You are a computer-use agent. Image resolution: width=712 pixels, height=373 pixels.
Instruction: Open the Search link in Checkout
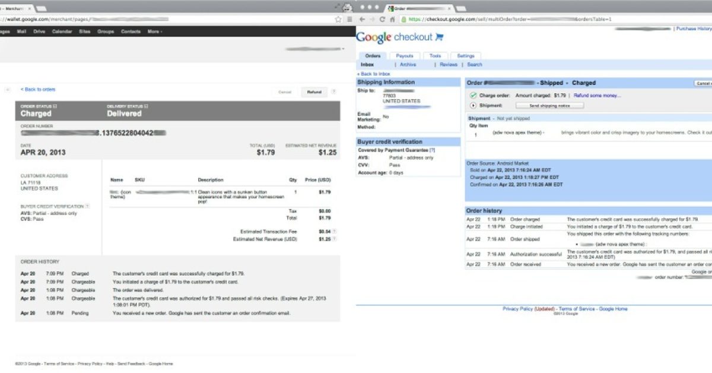(475, 64)
